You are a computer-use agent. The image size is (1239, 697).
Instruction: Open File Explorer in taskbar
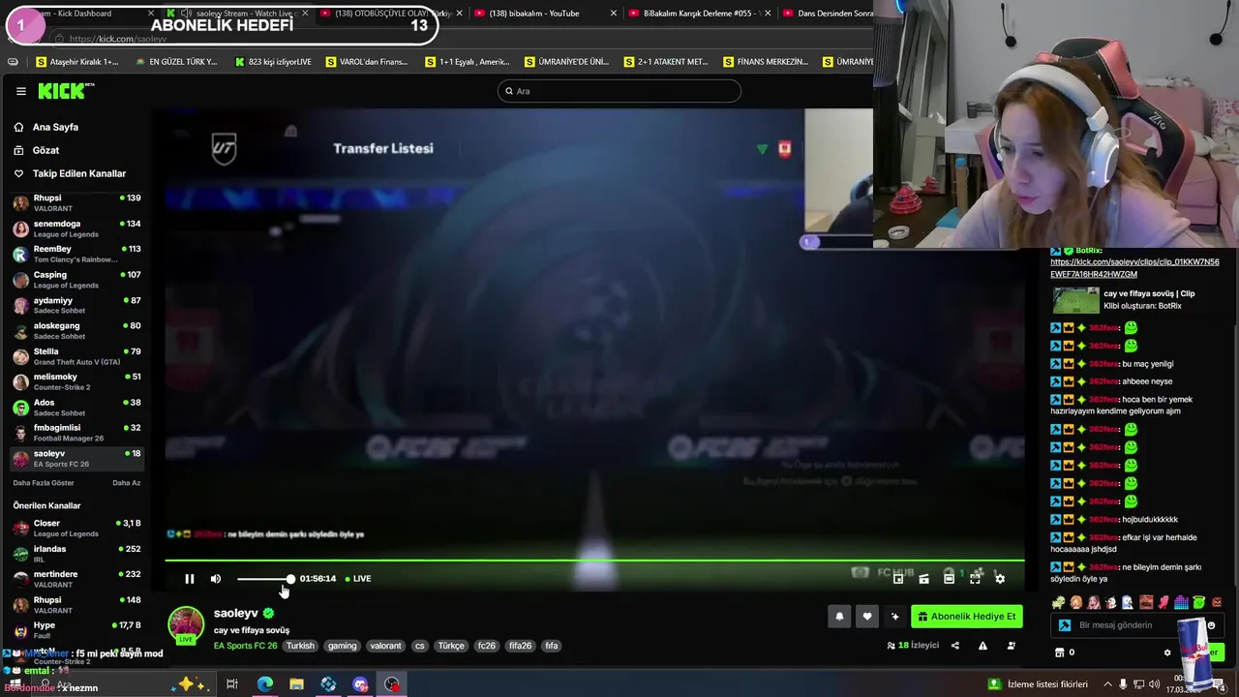coord(296,684)
